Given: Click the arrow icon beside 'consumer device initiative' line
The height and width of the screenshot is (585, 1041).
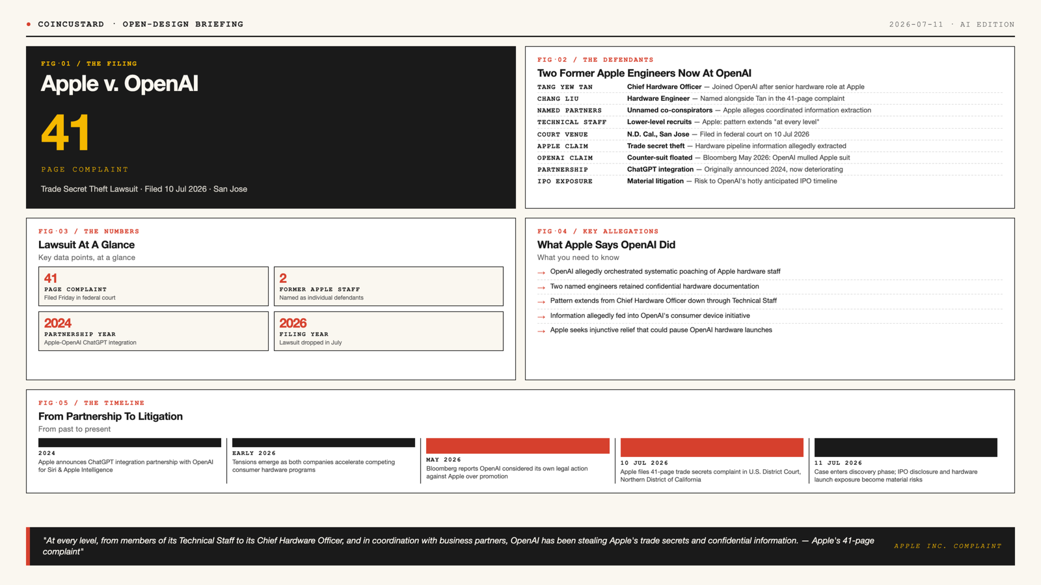Looking at the screenshot, I should [541, 317].
